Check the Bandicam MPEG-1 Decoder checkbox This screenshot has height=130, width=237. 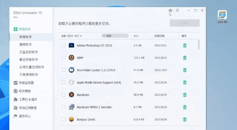64,107
